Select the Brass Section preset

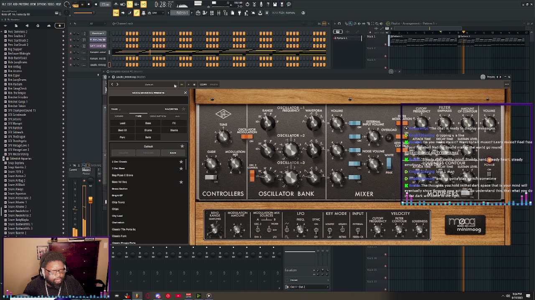point(120,189)
